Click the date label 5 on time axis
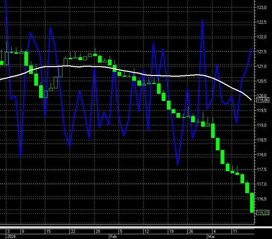The width and height of the screenshot is (272, 239). point(121,231)
